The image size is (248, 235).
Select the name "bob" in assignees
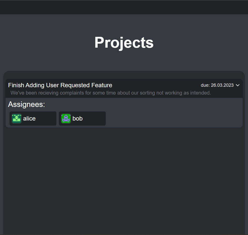click(78, 119)
